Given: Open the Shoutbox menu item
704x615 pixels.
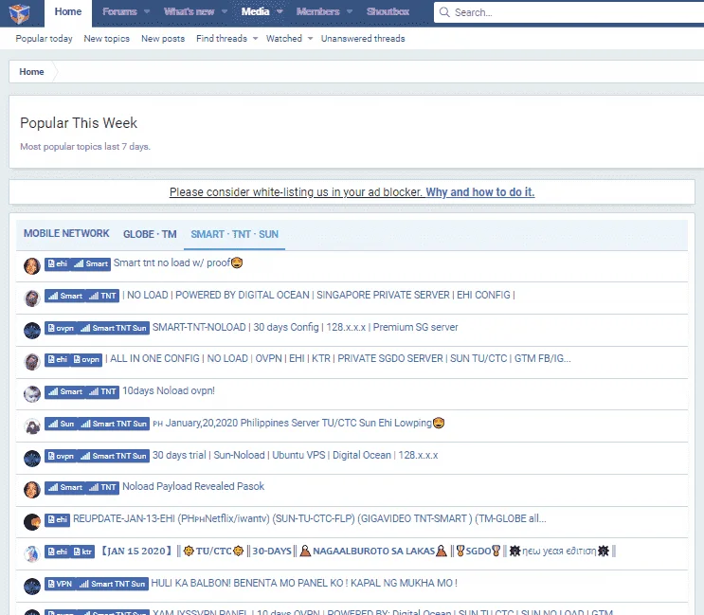Looking at the screenshot, I should click(388, 11).
